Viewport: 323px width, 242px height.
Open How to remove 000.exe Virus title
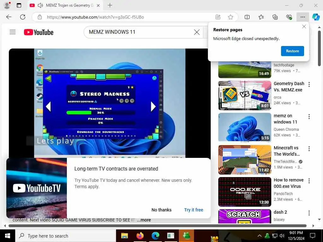289,183
